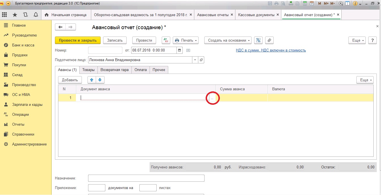The height and width of the screenshot is (195, 381).
Task: Open the history icon in top panel
Action: 25,15
